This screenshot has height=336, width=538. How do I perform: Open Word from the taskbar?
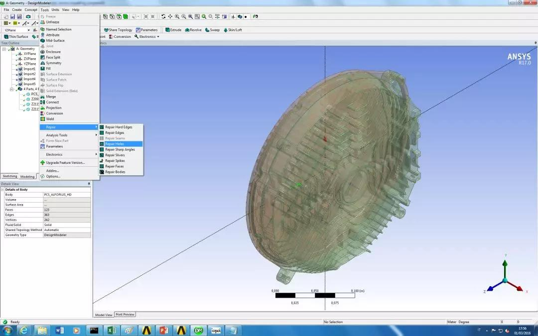59,331
